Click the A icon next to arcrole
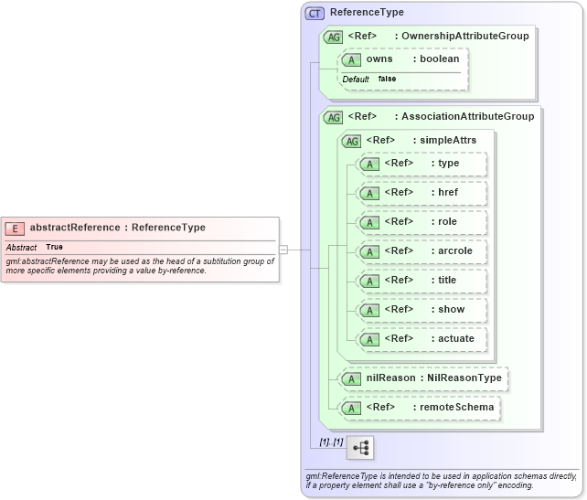587x500 pixels. (x=369, y=251)
